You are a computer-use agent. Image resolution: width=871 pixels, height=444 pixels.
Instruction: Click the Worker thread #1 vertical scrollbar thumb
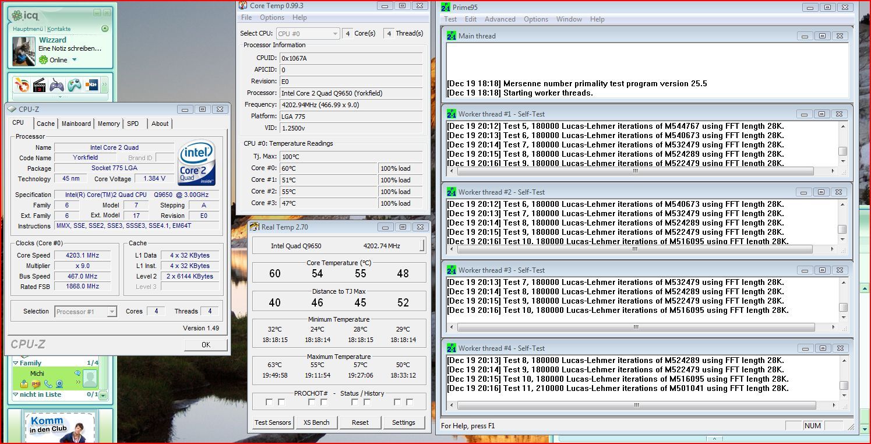842,151
